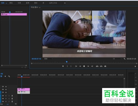
Task: Click the audio level meter
Action: (x=131, y=89)
